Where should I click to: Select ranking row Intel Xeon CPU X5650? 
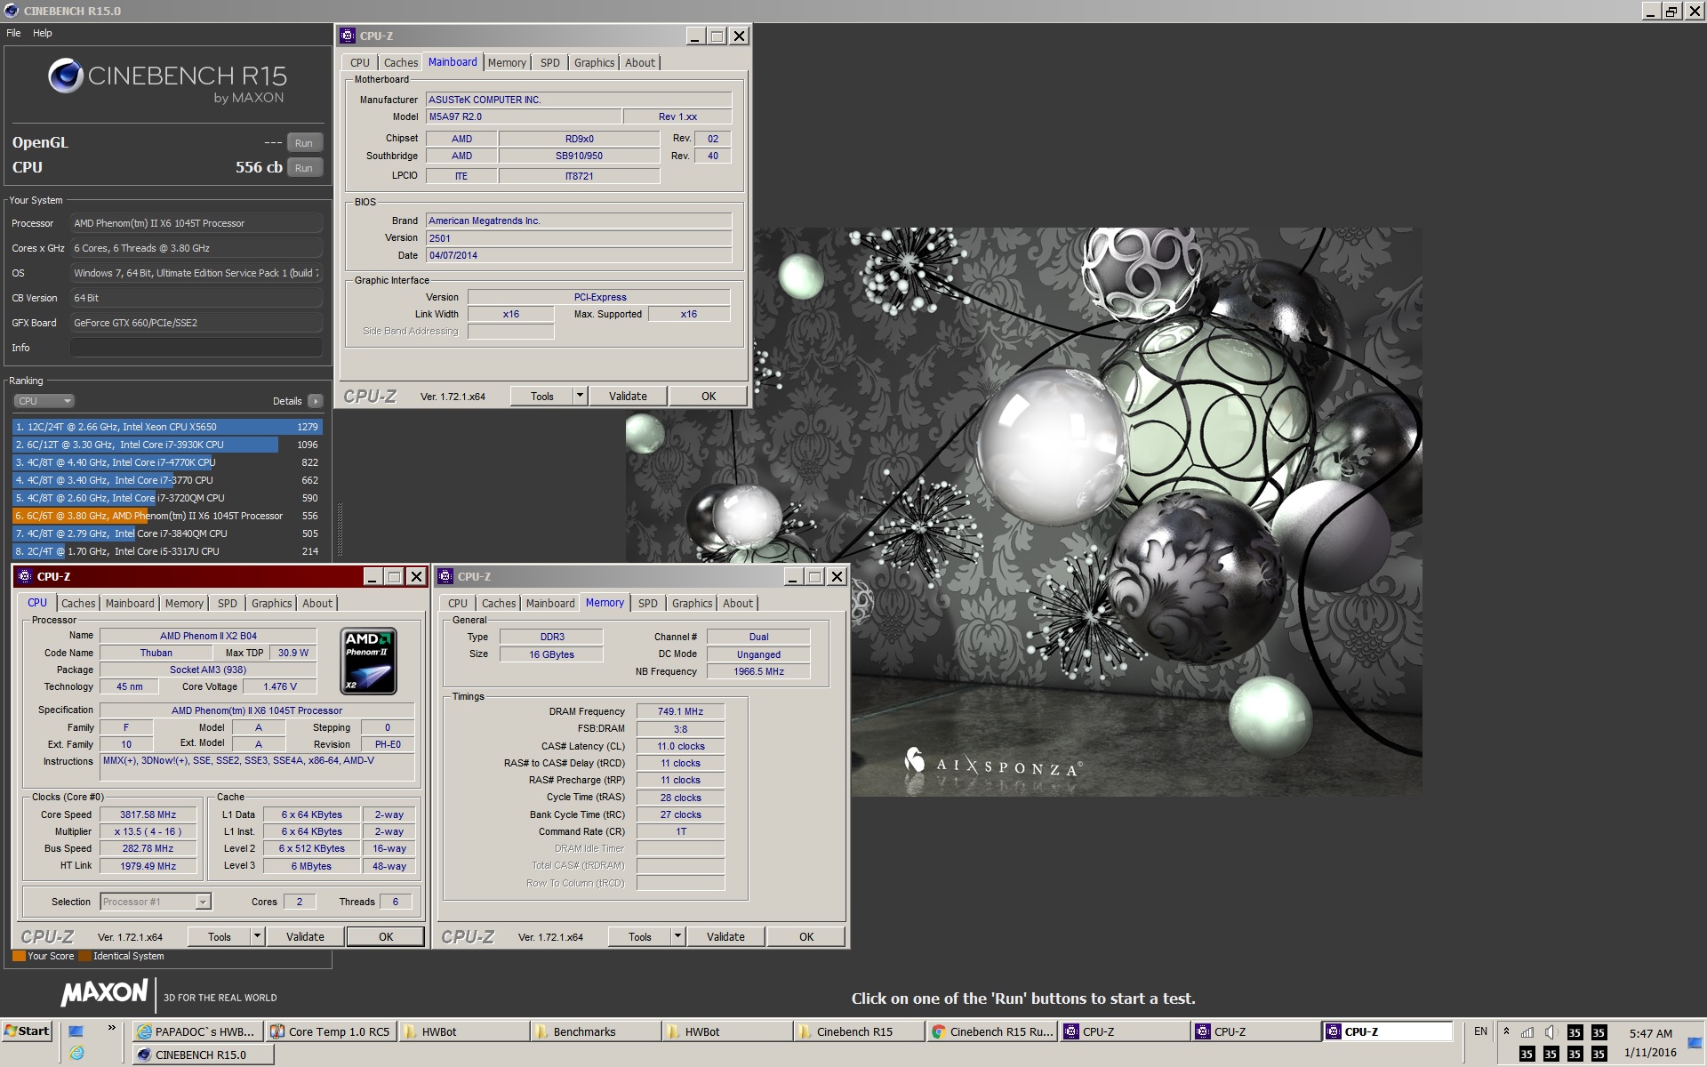click(x=167, y=427)
